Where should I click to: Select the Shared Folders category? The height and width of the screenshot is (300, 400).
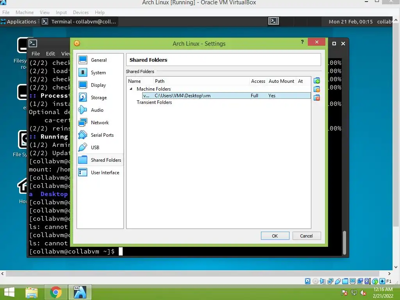100,160
